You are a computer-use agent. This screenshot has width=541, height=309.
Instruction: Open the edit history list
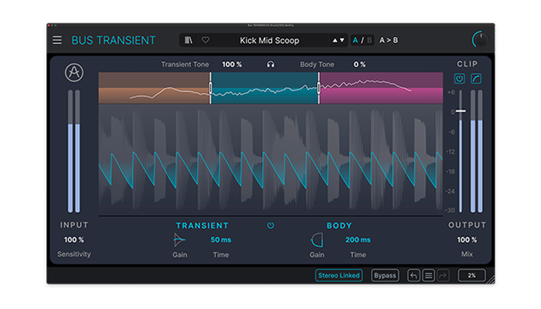click(427, 275)
